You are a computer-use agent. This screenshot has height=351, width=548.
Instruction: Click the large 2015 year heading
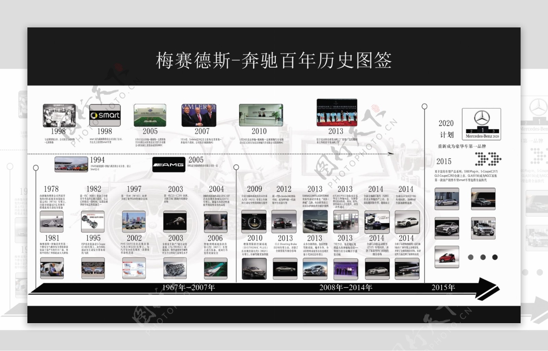(444, 161)
